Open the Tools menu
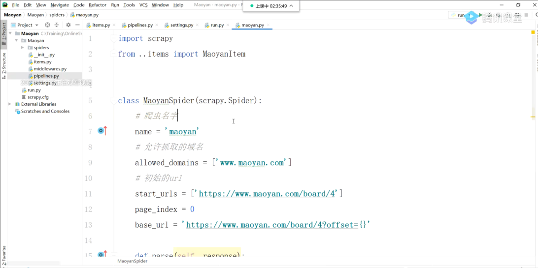The width and height of the screenshot is (538, 268). pos(129,5)
